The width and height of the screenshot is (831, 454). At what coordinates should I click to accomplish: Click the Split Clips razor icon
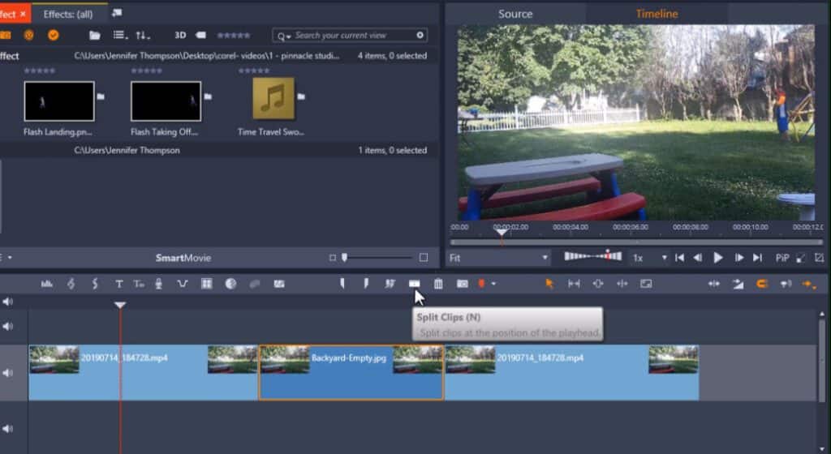point(415,284)
